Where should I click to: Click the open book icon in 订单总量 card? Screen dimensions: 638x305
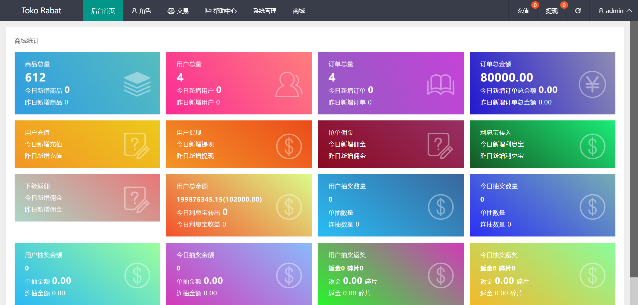pyautogui.click(x=441, y=85)
